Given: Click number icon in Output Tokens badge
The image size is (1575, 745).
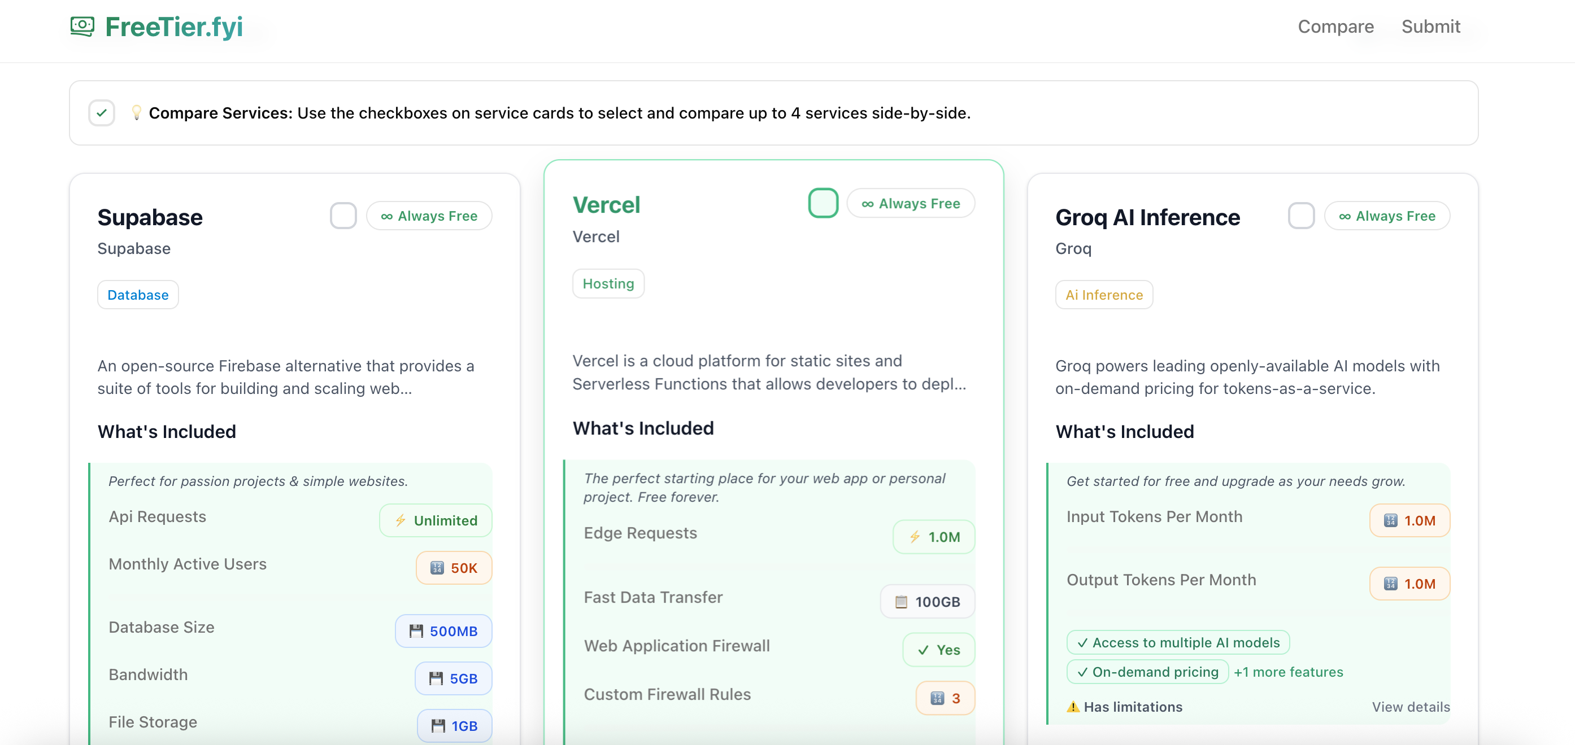Looking at the screenshot, I should [1390, 584].
